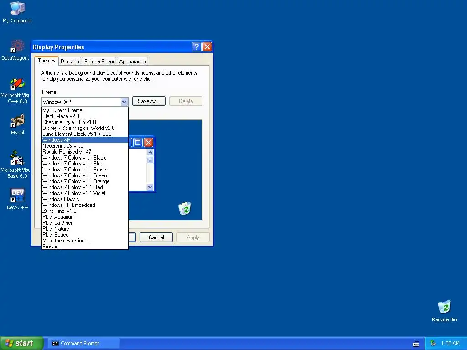Select the DataWagon desktop shortcut
Viewport: 467px width, 350px height.
coord(16,50)
